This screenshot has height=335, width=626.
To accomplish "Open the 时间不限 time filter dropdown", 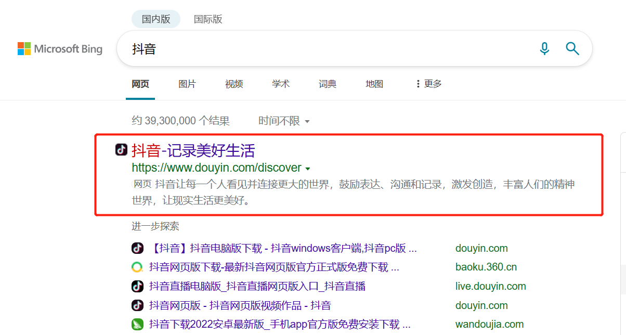I will [284, 121].
